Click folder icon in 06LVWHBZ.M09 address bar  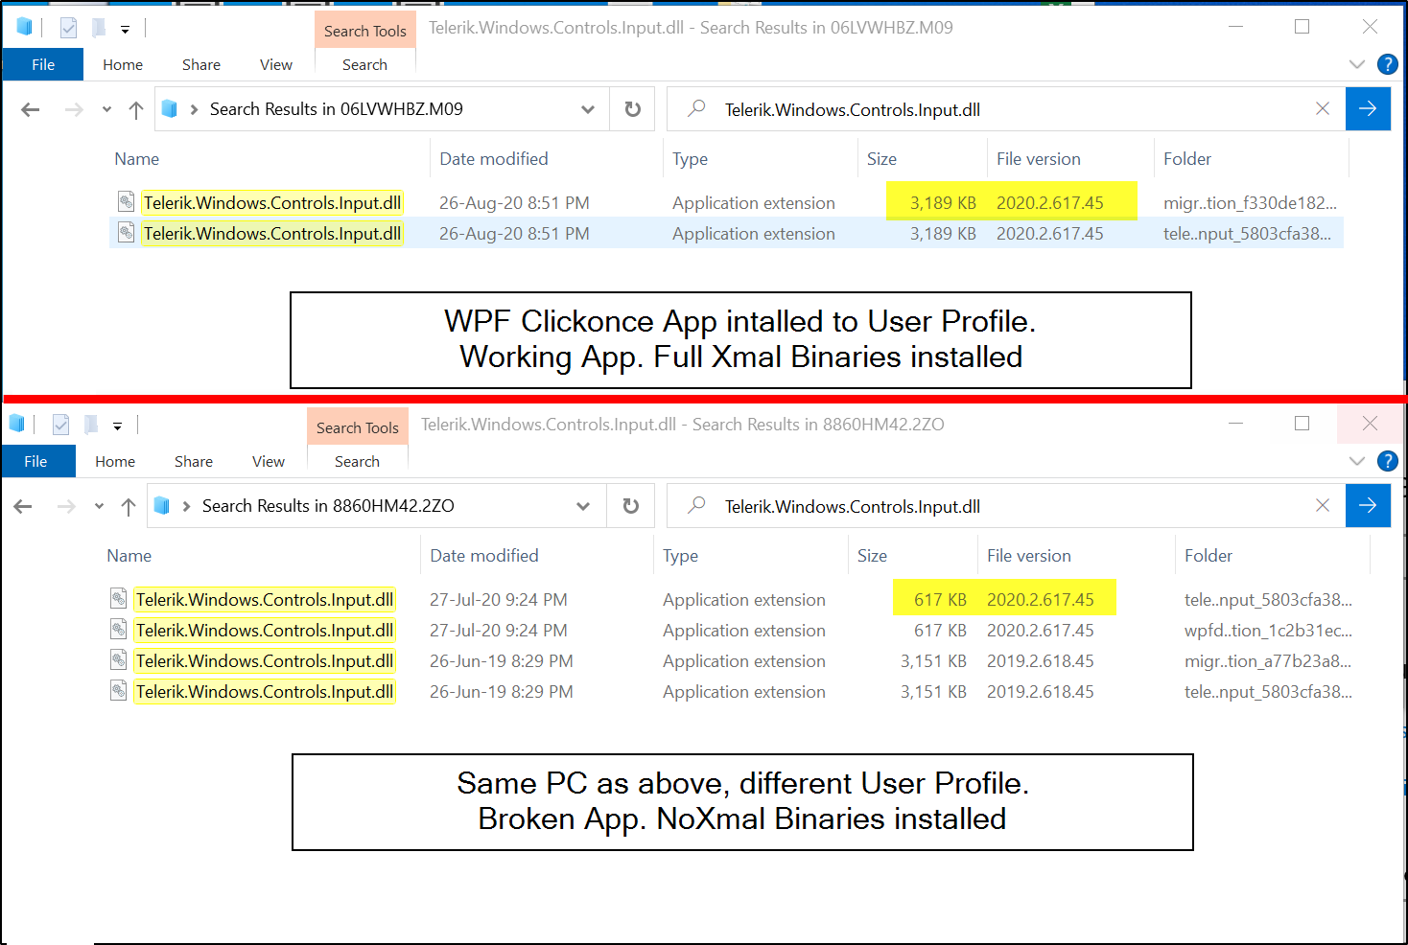click(170, 109)
